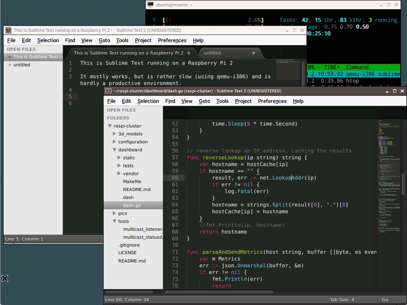Click the Go syntax selector in status bar
This screenshot has width=407, height=305.
(385, 300)
